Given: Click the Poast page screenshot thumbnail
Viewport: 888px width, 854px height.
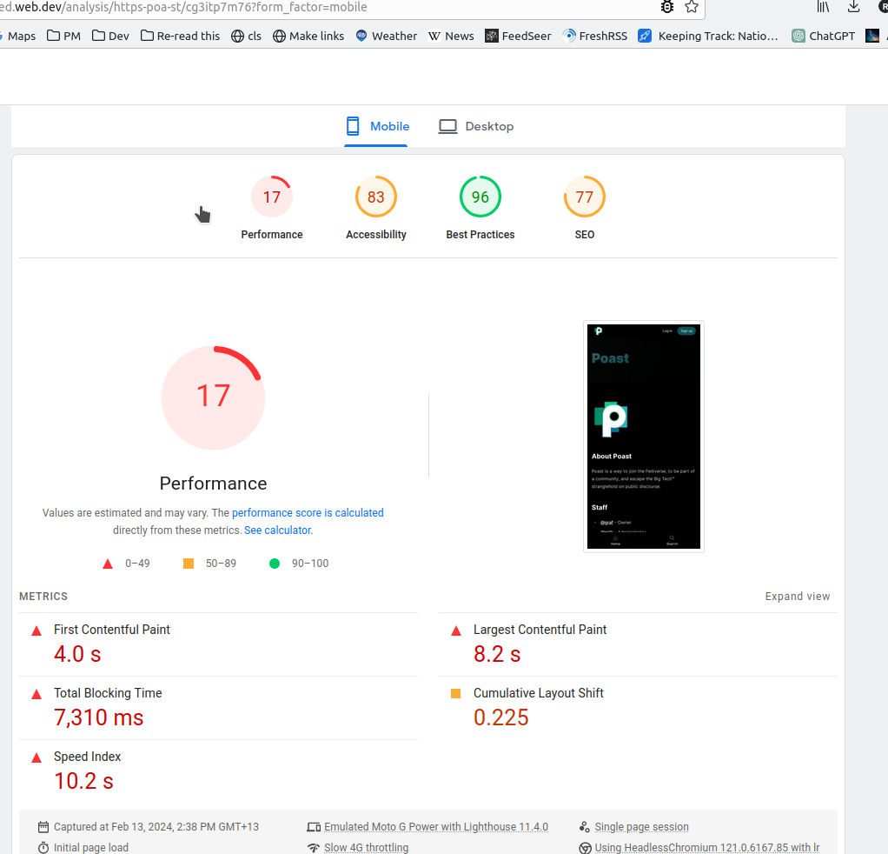Looking at the screenshot, I should point(643,436).
